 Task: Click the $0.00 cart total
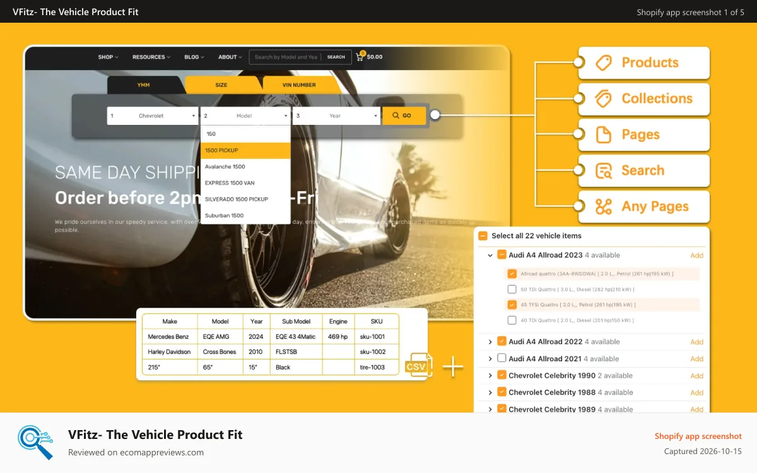(x=375, y=57)
